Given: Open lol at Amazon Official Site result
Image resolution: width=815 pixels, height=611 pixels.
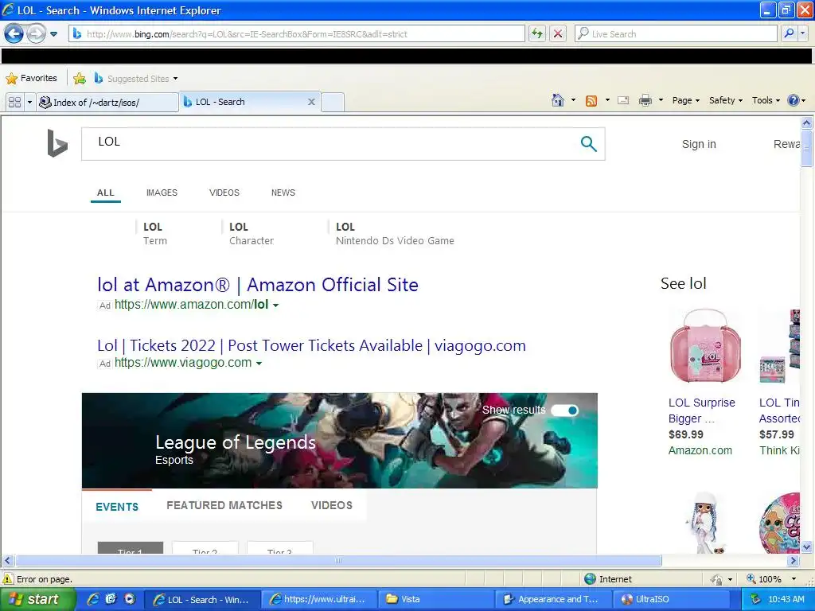Looking at the screenshot, I should click(258, 285).
